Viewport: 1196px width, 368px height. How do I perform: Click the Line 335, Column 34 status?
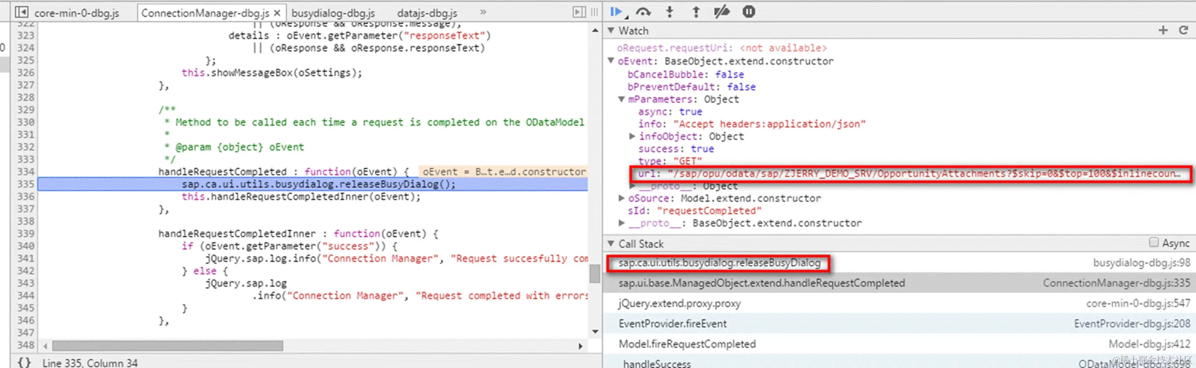click(90, 362)
